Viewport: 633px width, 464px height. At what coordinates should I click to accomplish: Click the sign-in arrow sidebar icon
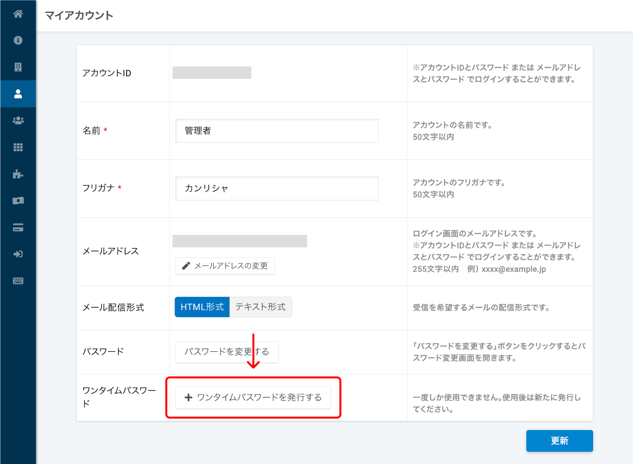(x=18, y=254)
